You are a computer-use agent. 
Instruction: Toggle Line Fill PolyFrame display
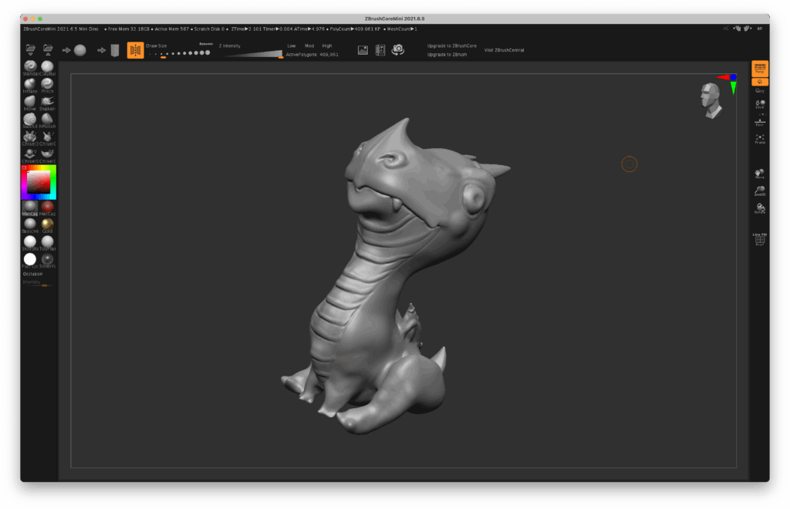point(760,239)
